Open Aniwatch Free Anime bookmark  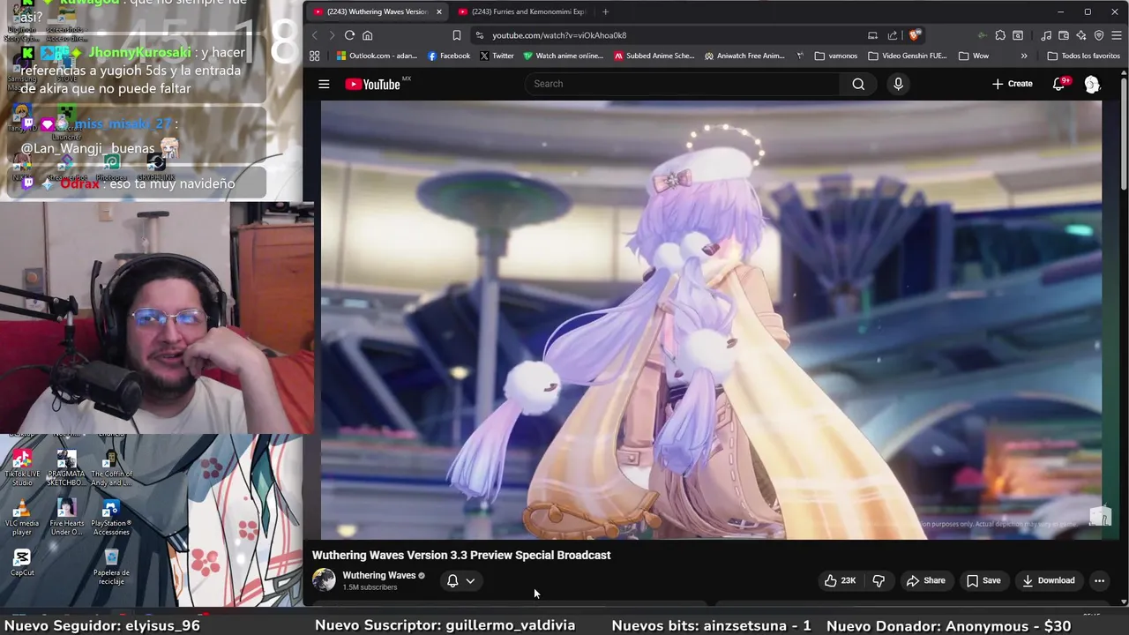point(744,56)
